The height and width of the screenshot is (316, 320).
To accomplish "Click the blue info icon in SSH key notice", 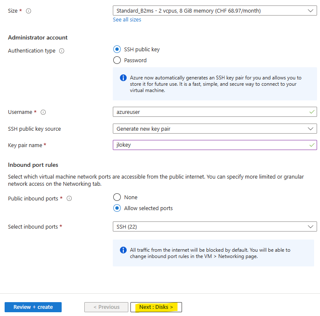I will pos(123,78).
